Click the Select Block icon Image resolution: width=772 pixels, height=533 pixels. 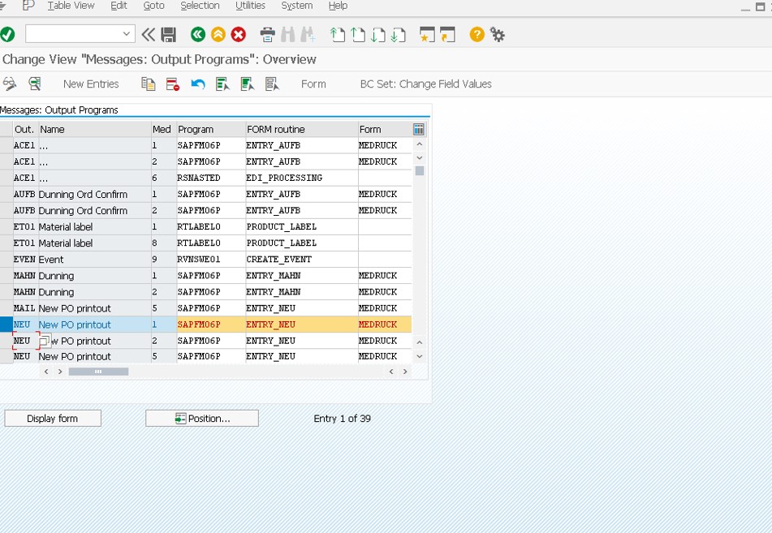(x=247, y=84)
